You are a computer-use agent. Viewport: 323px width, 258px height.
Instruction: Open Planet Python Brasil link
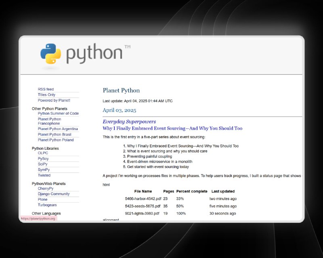click(55, 134)
